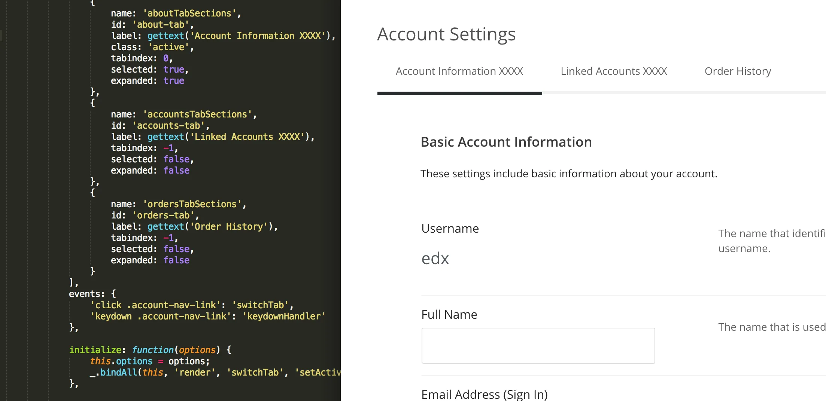Switch to the Linked Accounts XXXX tab
Image resolution: width=826 pixels, height=401 pixels.
[x=613, y=71]
